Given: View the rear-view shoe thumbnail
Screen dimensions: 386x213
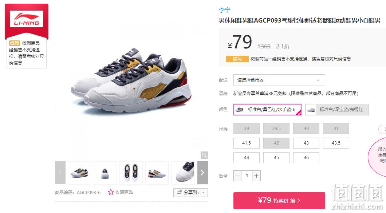Looking at the screenshot, I should 105,173.
